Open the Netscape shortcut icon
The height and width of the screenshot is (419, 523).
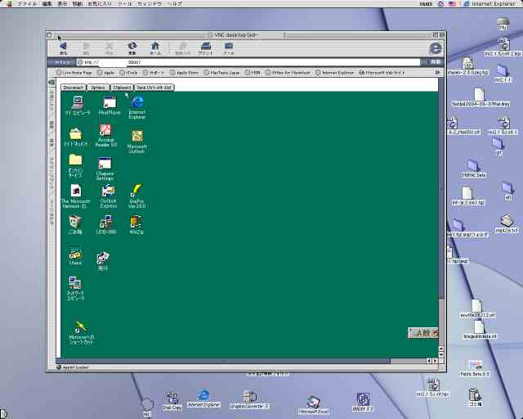[x=81, y=327]
